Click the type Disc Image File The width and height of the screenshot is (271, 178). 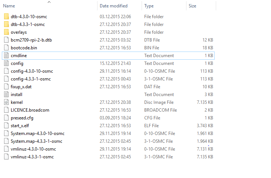pyautogui.click(x=159, y=102)
